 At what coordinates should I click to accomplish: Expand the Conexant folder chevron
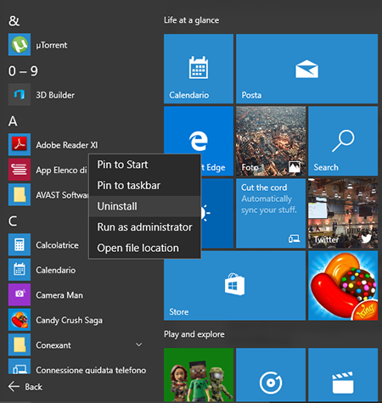click(x=139, y=344)
